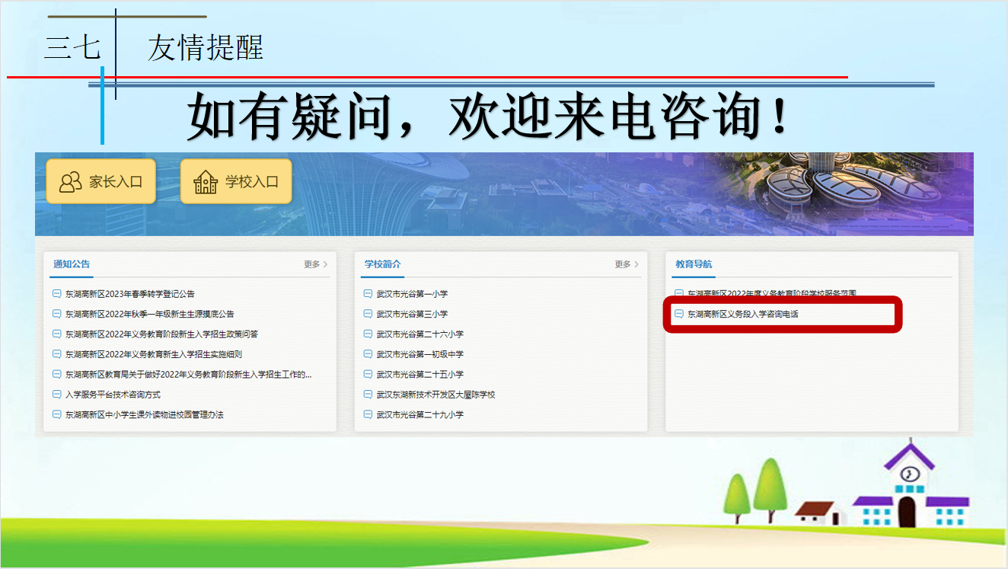
Task: Select the 教育导航 section heading
Action: [x=694, y=264]
